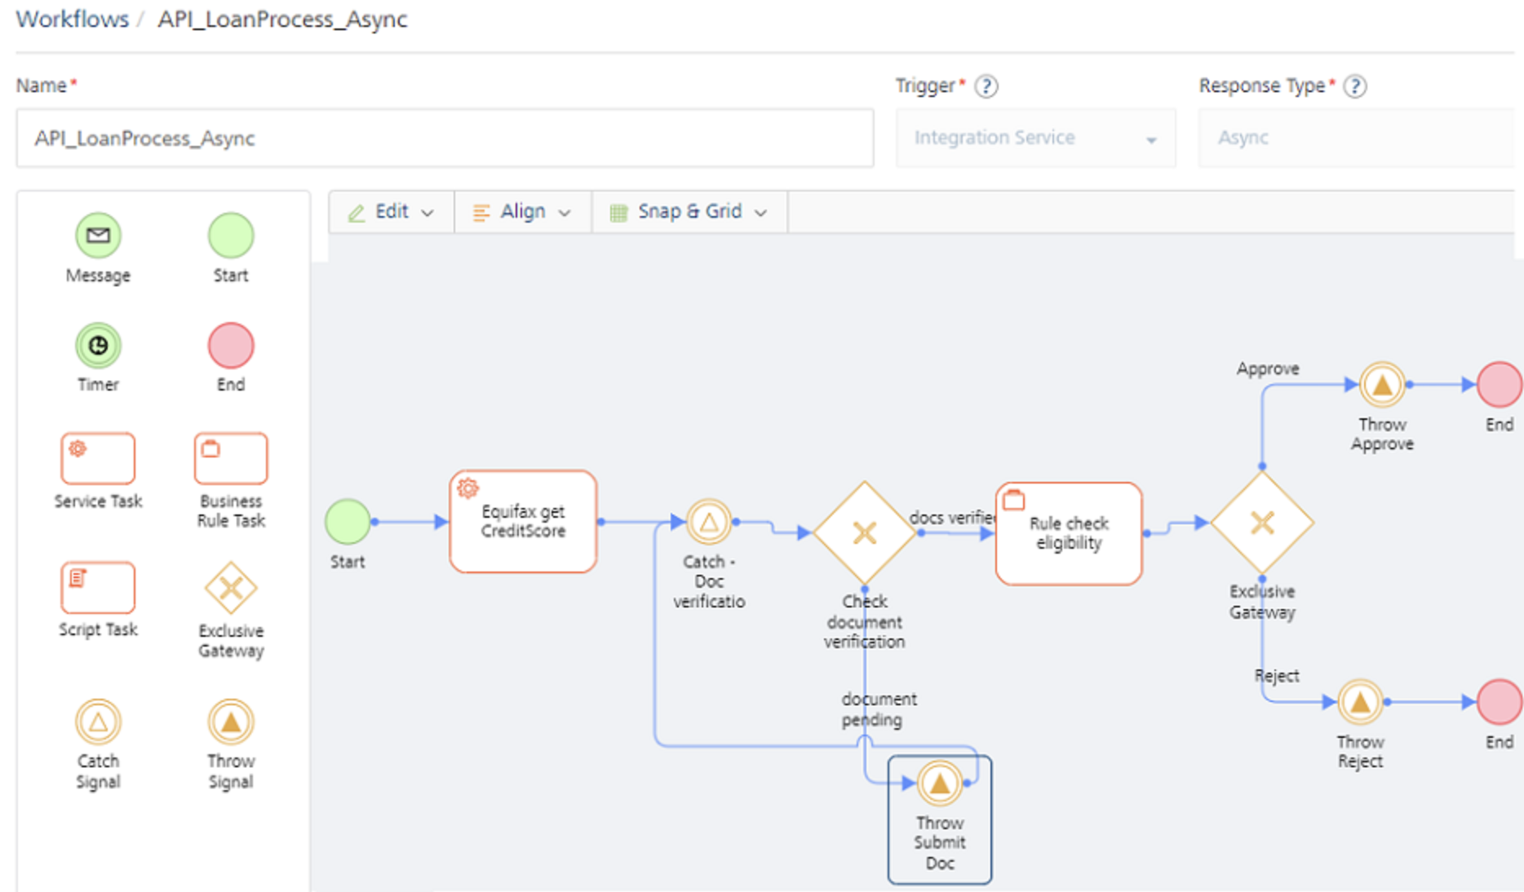Click the Throw Submit Doc signal node
This screenshot has height=892, width=1524.
[x=940, y=784]
